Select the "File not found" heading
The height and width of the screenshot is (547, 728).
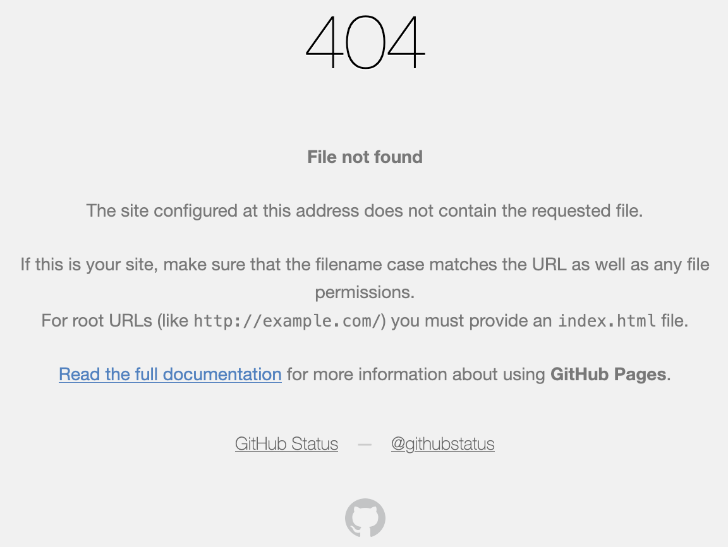pos(365,157)
